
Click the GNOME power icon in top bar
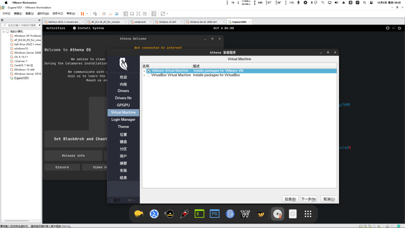coord(400,28)
